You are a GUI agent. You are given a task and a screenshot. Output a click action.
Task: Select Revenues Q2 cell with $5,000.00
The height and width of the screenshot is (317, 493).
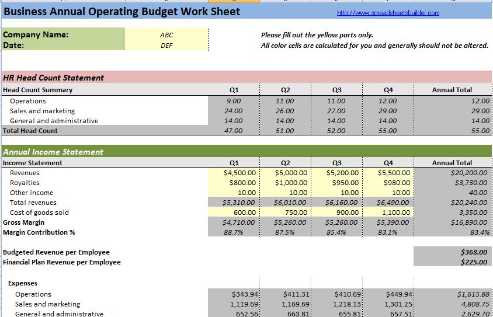click(x=286, y=173)
